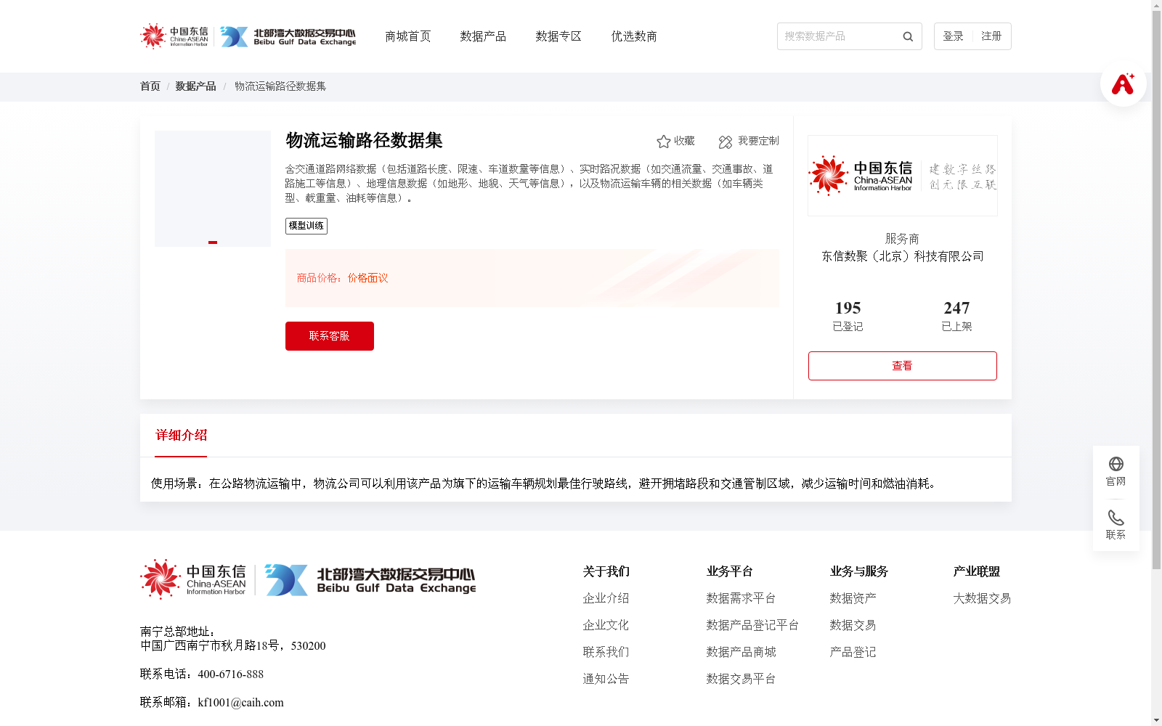This screenshot has height=726, width=1162.
Task: Open 优选数商 navigation item
Action: point(634,36)
